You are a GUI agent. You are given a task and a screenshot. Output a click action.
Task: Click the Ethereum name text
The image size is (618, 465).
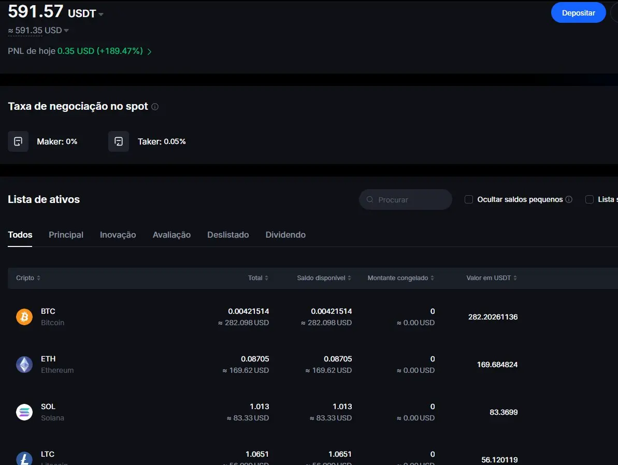[x=57, y=370]
